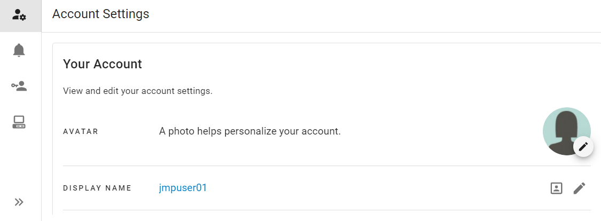Screen dimensions: 601x221
Task: Click the Account Settings page title
Action: pos(100,14)
